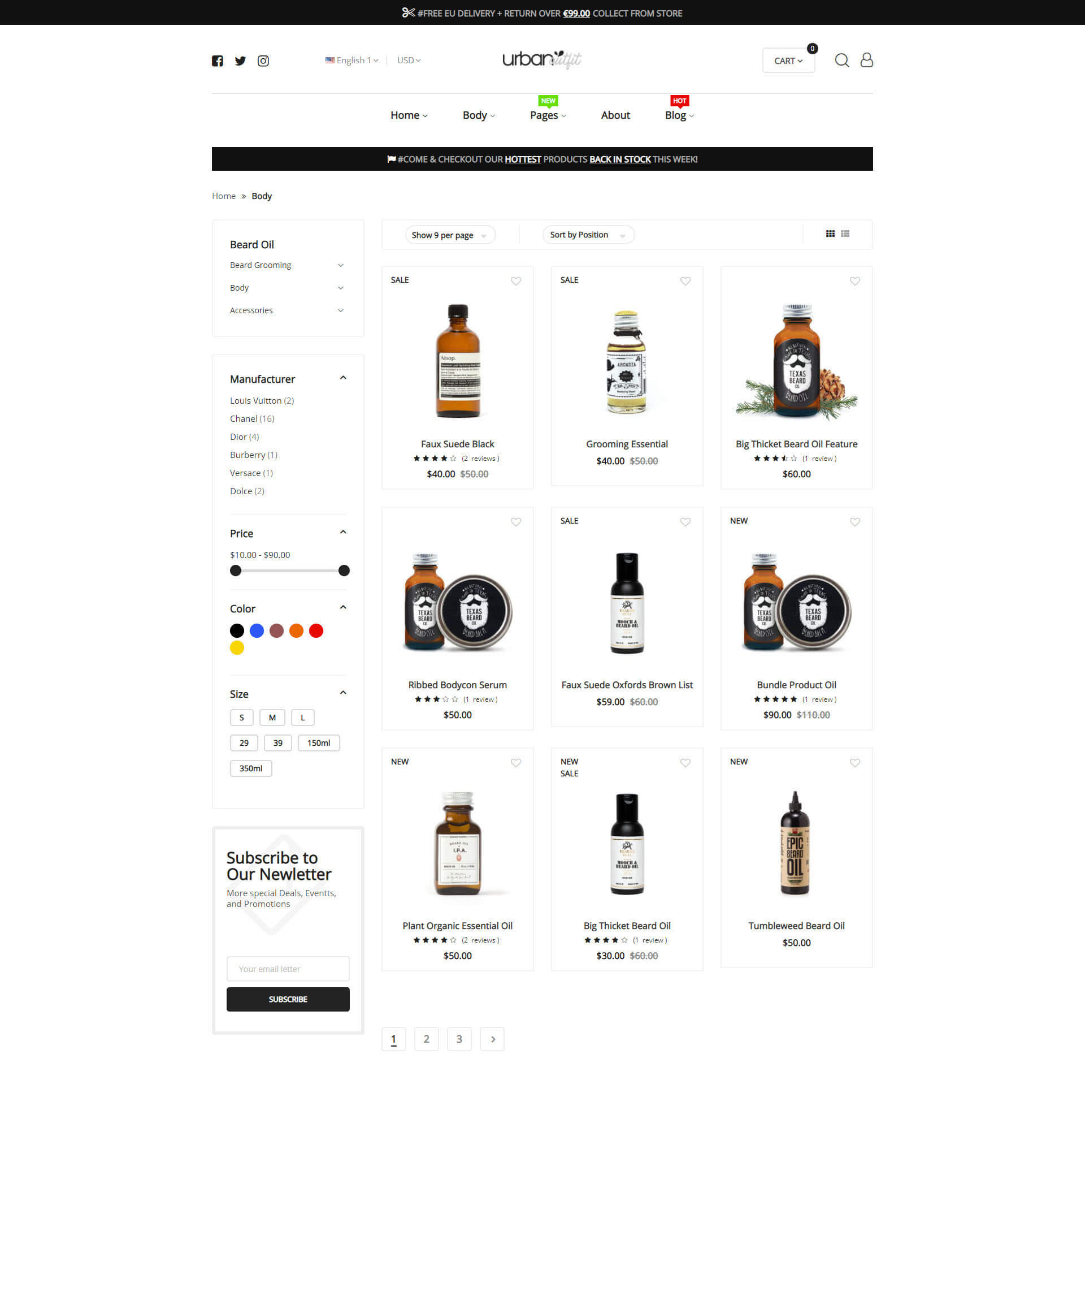The height and width of the screenshot is (1305, 1085).
Task: Open the Instagram social icon
Action: tap(263, 61)
